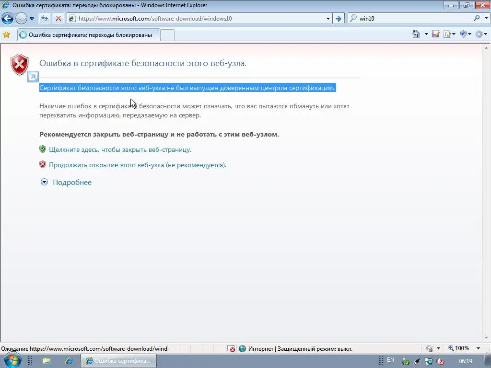Screen dimensions: 491x368
Task: Click the Home icon in command bar
Action: (416, 34)
